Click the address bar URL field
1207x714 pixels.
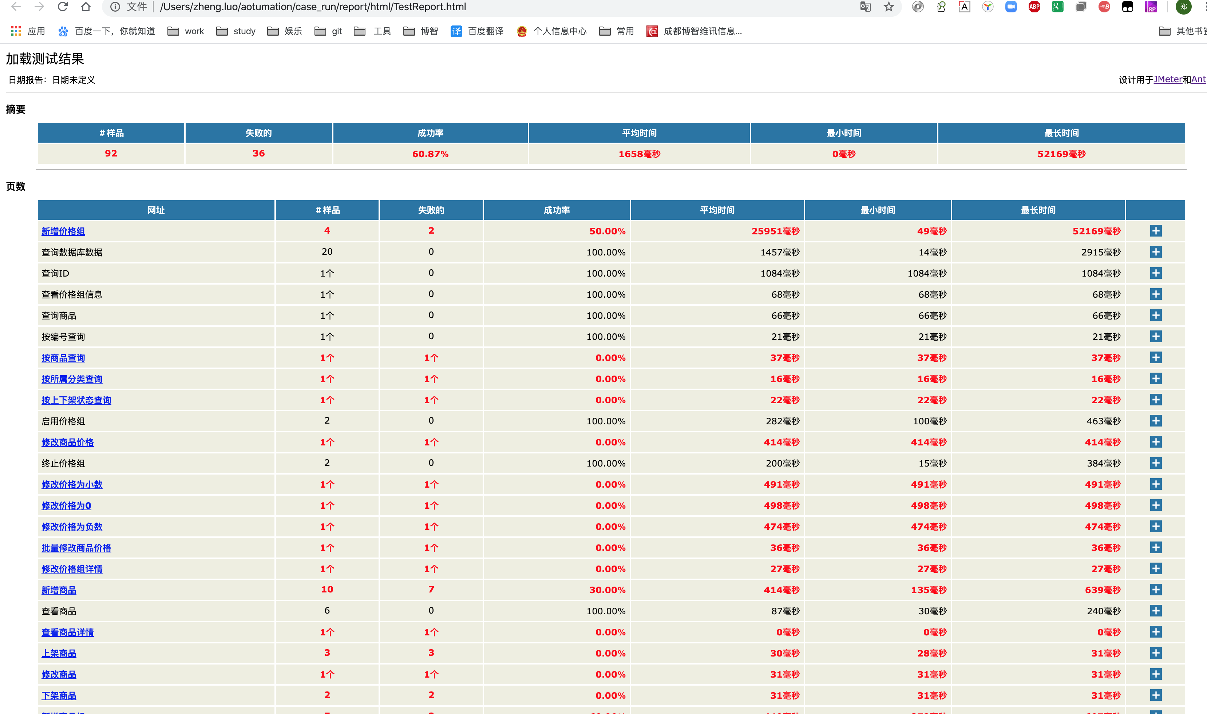coord(433,7)
